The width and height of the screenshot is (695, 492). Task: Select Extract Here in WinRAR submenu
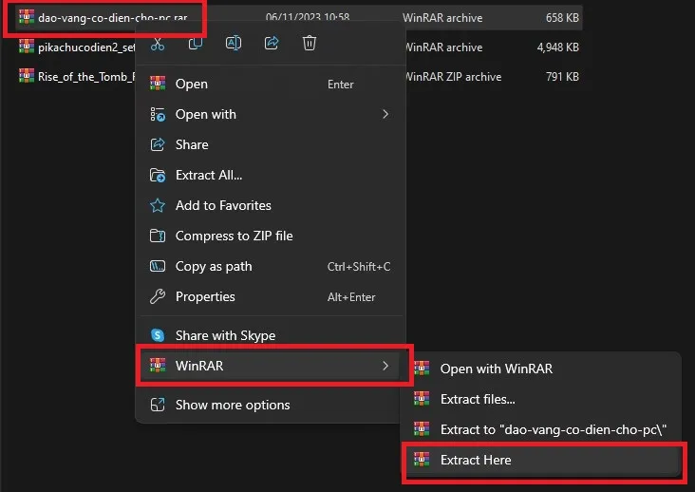point(542,460)
